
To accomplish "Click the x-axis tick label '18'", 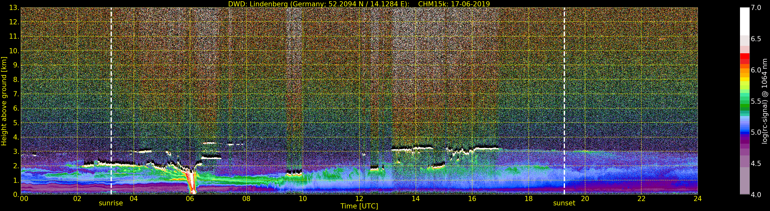I will coord(529,198).
